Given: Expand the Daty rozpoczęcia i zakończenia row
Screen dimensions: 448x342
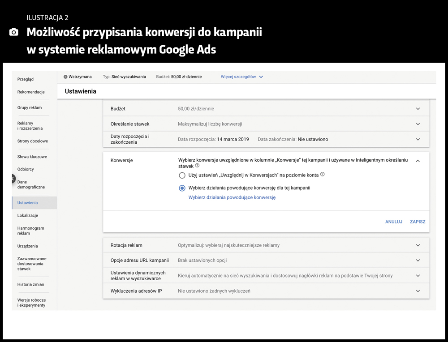Looking at the screenshot, I should click(x=418, y=139).
